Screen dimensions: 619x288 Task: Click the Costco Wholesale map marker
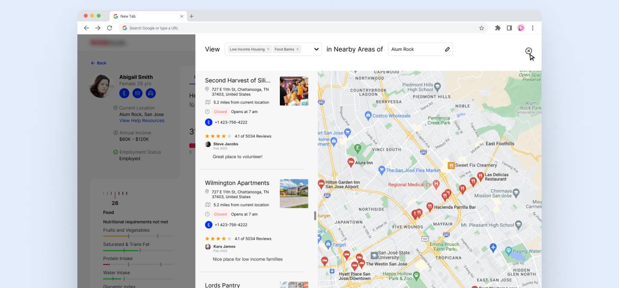click(368, 115)
